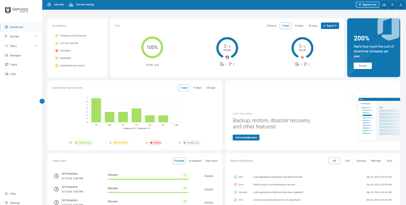
Task: Click the Encryption compliance status box
Action: pyautogui.click(x=57, y=51)
